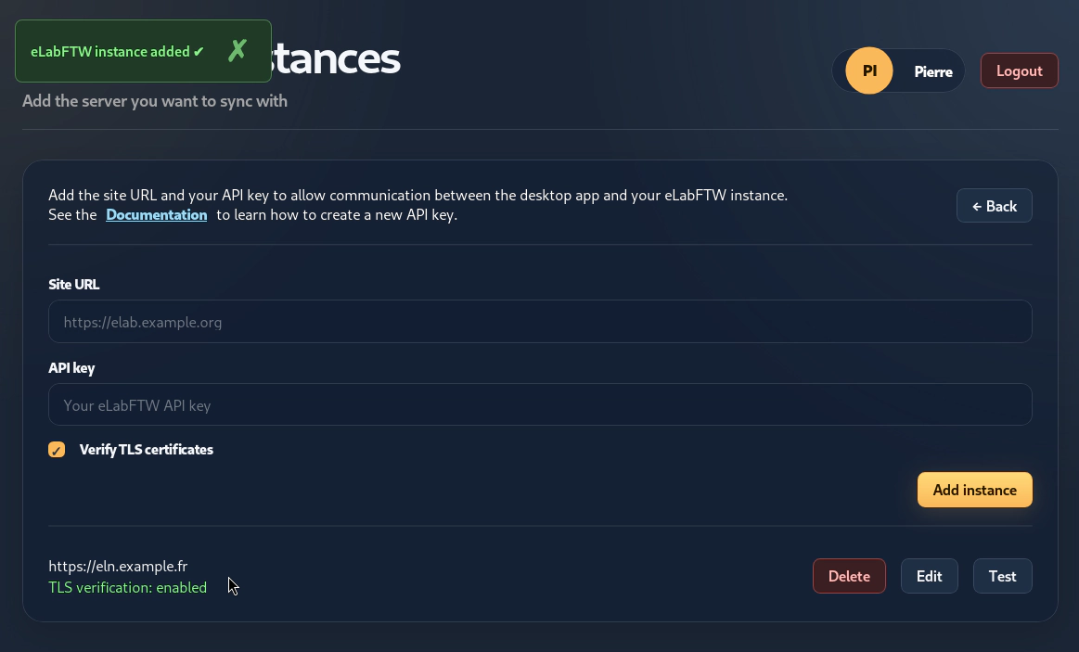The height and width of the screenshot is (652, 1079).
Task: Delete the eln.example.fr instance
Action: pos(849,576)
